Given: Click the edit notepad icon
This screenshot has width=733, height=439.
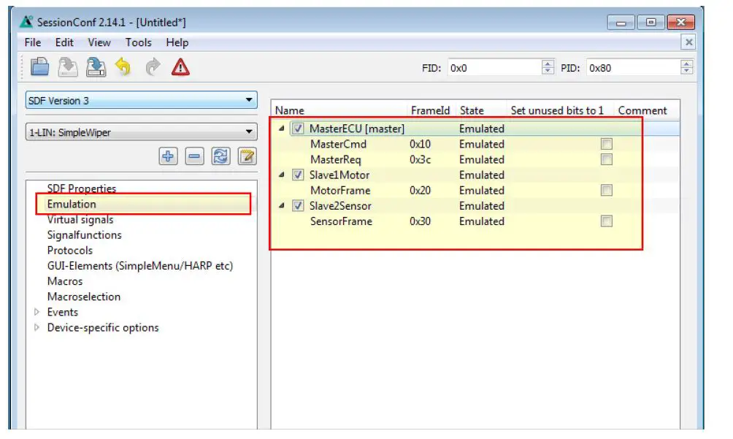Looking at the screenshot, I should coord(247,156).
